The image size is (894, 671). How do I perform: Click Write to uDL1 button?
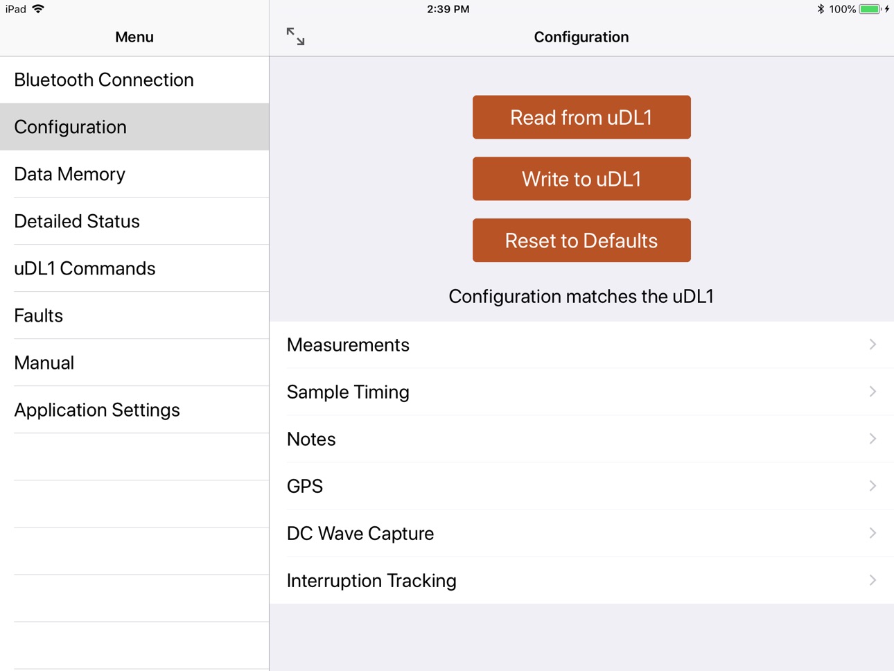pyautogui.click(x=581, y=179)
